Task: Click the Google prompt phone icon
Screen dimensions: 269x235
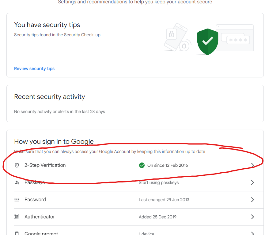Action: click(x=17, y=233)
